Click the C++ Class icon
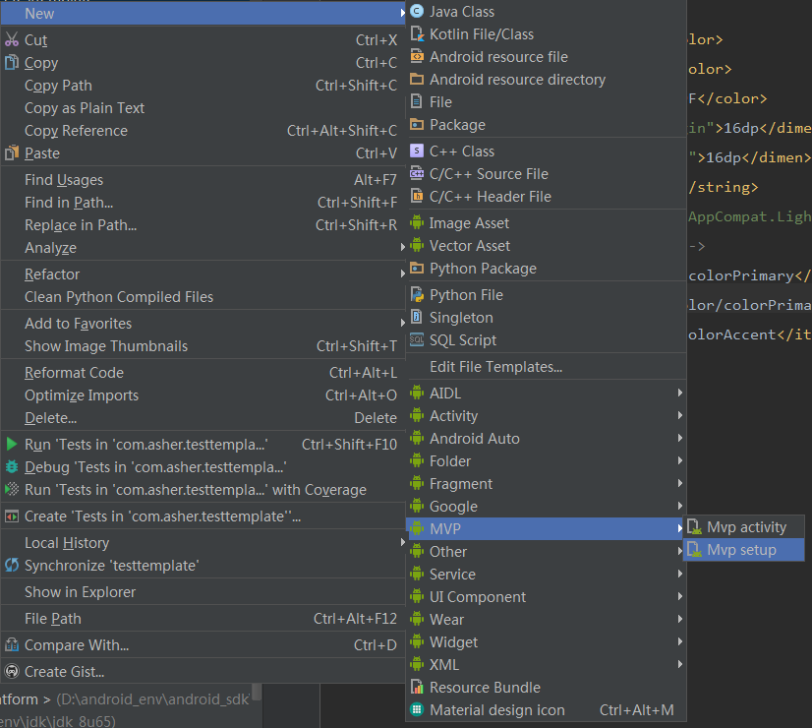The width and height of the screenshot is (812, 728). coord(417,151)
